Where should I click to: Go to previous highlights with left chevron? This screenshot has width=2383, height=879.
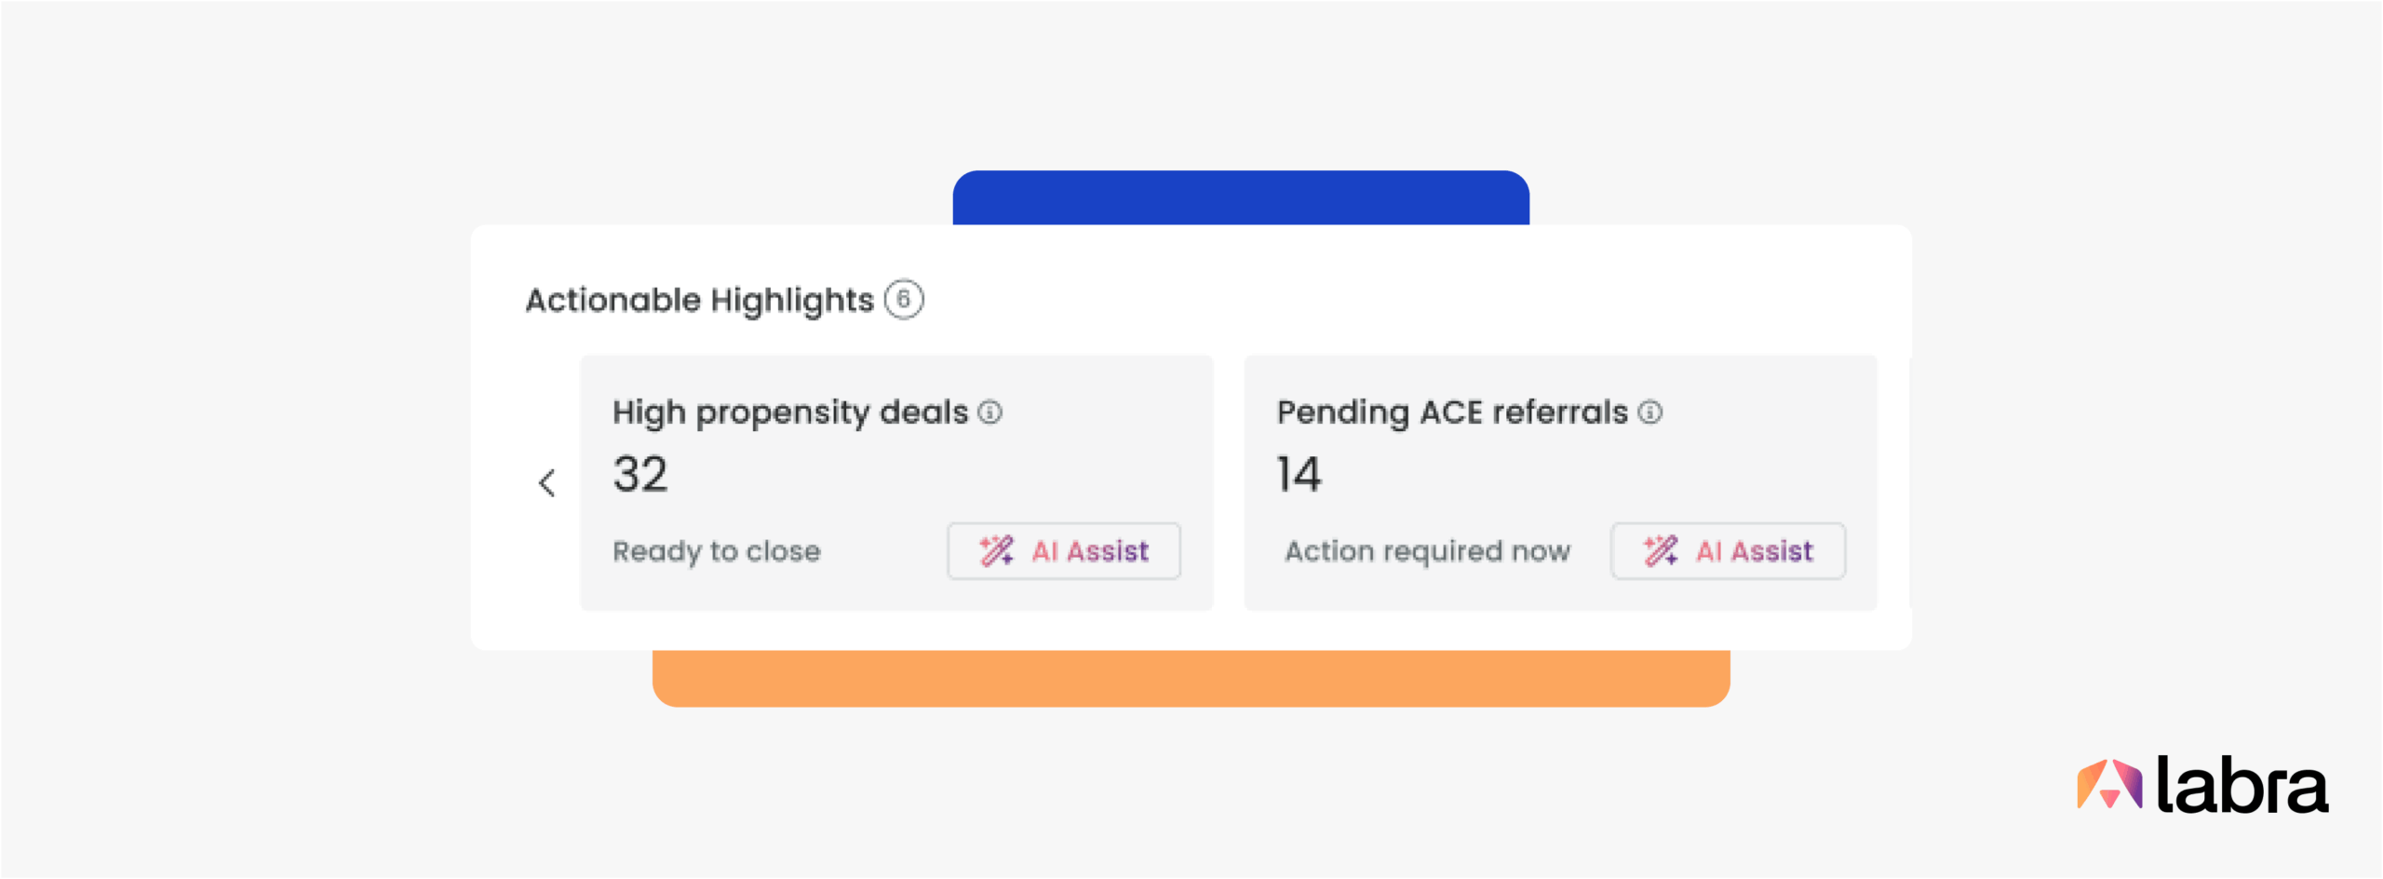click(x=547, y=482)
